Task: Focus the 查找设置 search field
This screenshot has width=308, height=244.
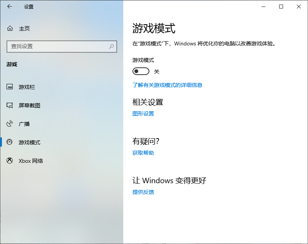Action: tap(58, 46)
